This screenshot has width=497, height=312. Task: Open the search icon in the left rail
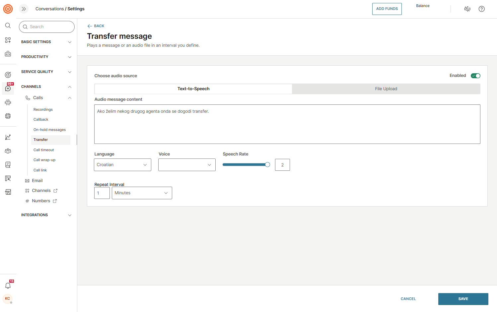click(x=8, y=25)
